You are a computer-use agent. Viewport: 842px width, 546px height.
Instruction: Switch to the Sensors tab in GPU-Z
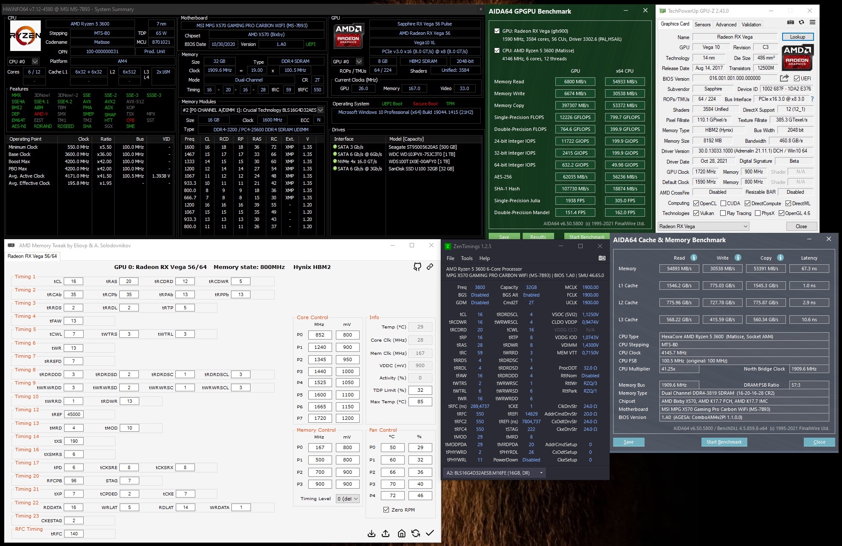click(702, 25)
